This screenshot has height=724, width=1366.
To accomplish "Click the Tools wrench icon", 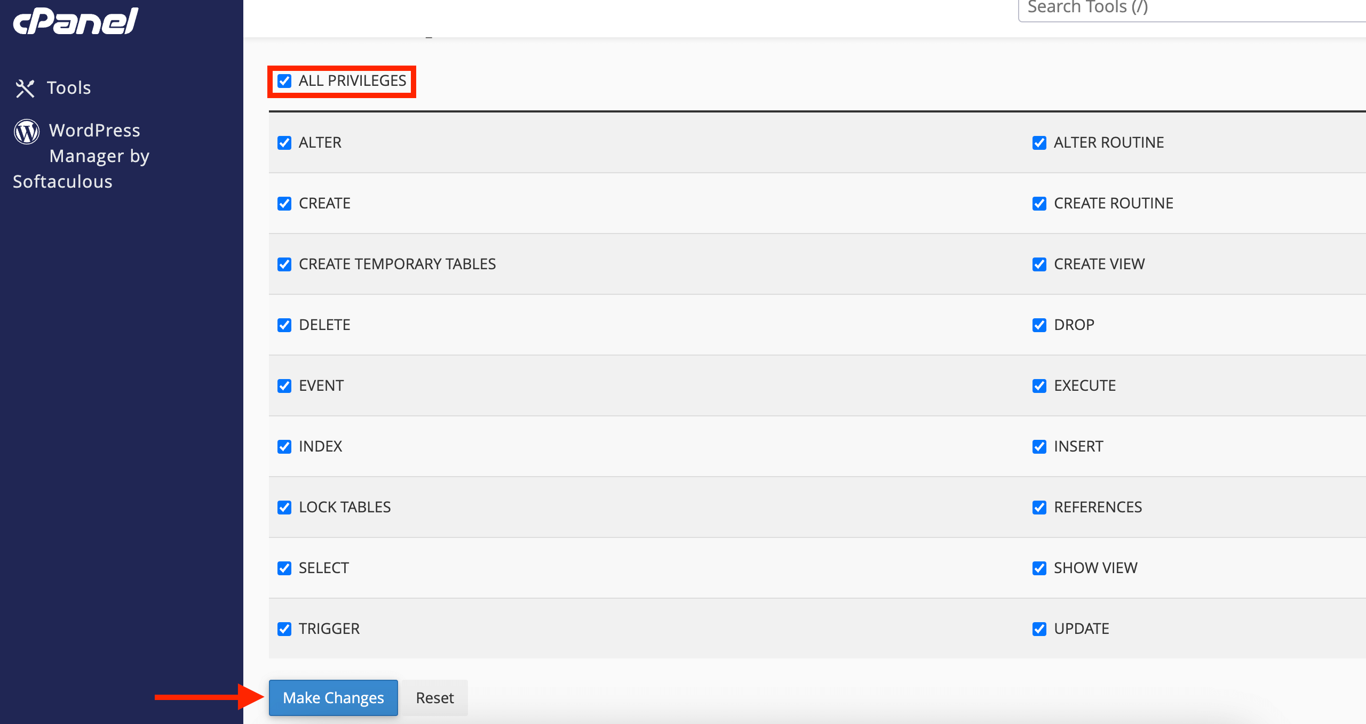I will pyautogui.click(x=25, y=88).
